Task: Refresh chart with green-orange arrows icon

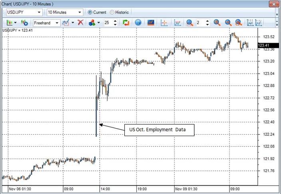Action: (126, 23)
